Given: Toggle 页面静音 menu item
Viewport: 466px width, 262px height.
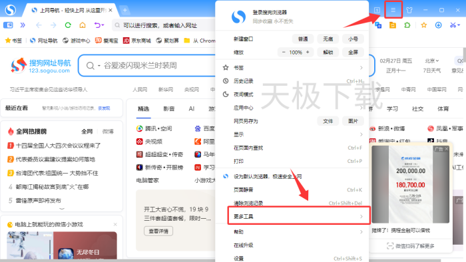Looking at the screenshot, I should 293,190.
